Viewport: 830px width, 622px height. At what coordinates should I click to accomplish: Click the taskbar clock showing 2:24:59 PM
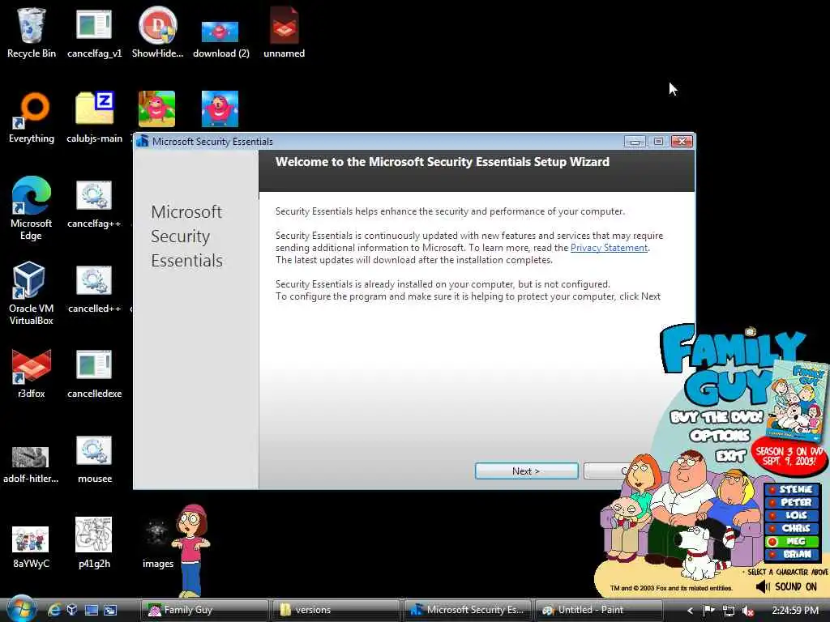(795, 611)
